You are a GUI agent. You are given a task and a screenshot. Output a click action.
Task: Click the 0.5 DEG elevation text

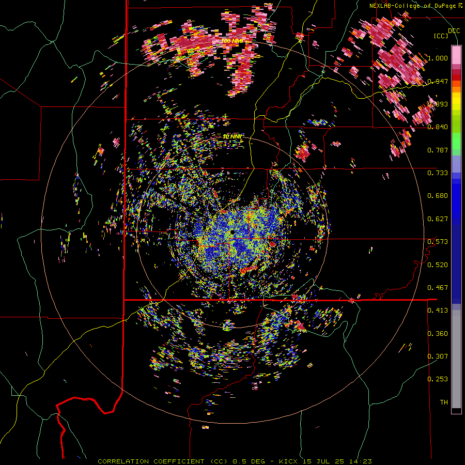coord(250,461)
